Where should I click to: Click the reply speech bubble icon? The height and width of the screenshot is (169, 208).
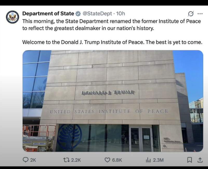(x=26, y=160)
